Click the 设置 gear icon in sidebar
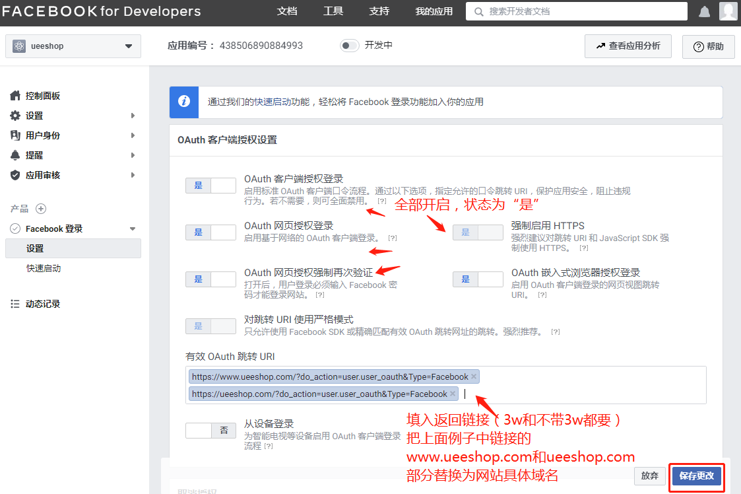Viewport: 741px width, 494px height. pos(15,116)
